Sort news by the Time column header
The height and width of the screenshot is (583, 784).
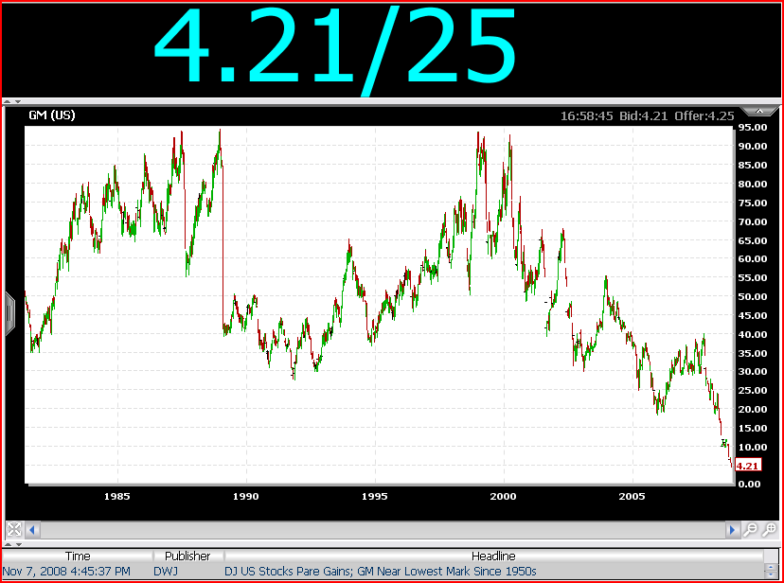tap(78, 556)
